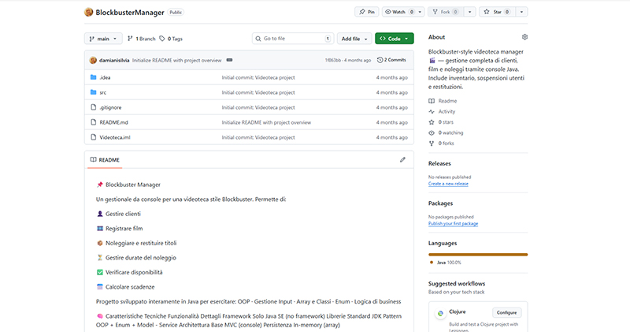The width and height of the screenshot is (630, 332).
Task: Click Publish your first package
Action: 454,223
